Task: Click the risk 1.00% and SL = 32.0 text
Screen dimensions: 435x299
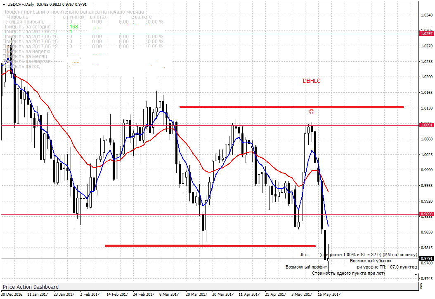Action: point(369,255)
